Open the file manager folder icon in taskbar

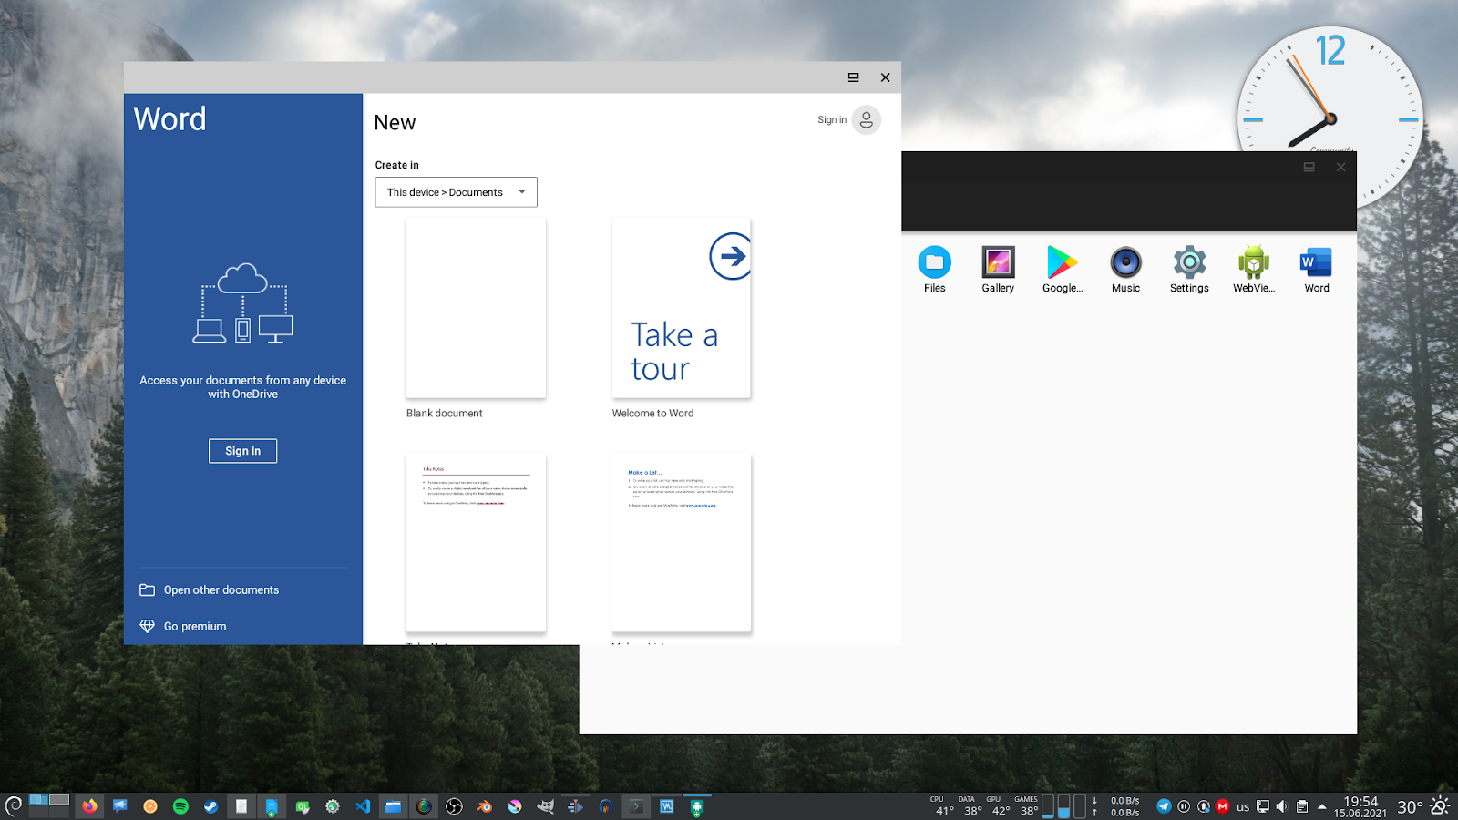coord(393,806)
